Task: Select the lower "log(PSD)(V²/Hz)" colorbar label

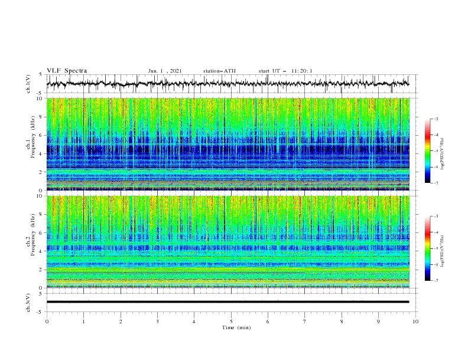Action: pos(443,251)
